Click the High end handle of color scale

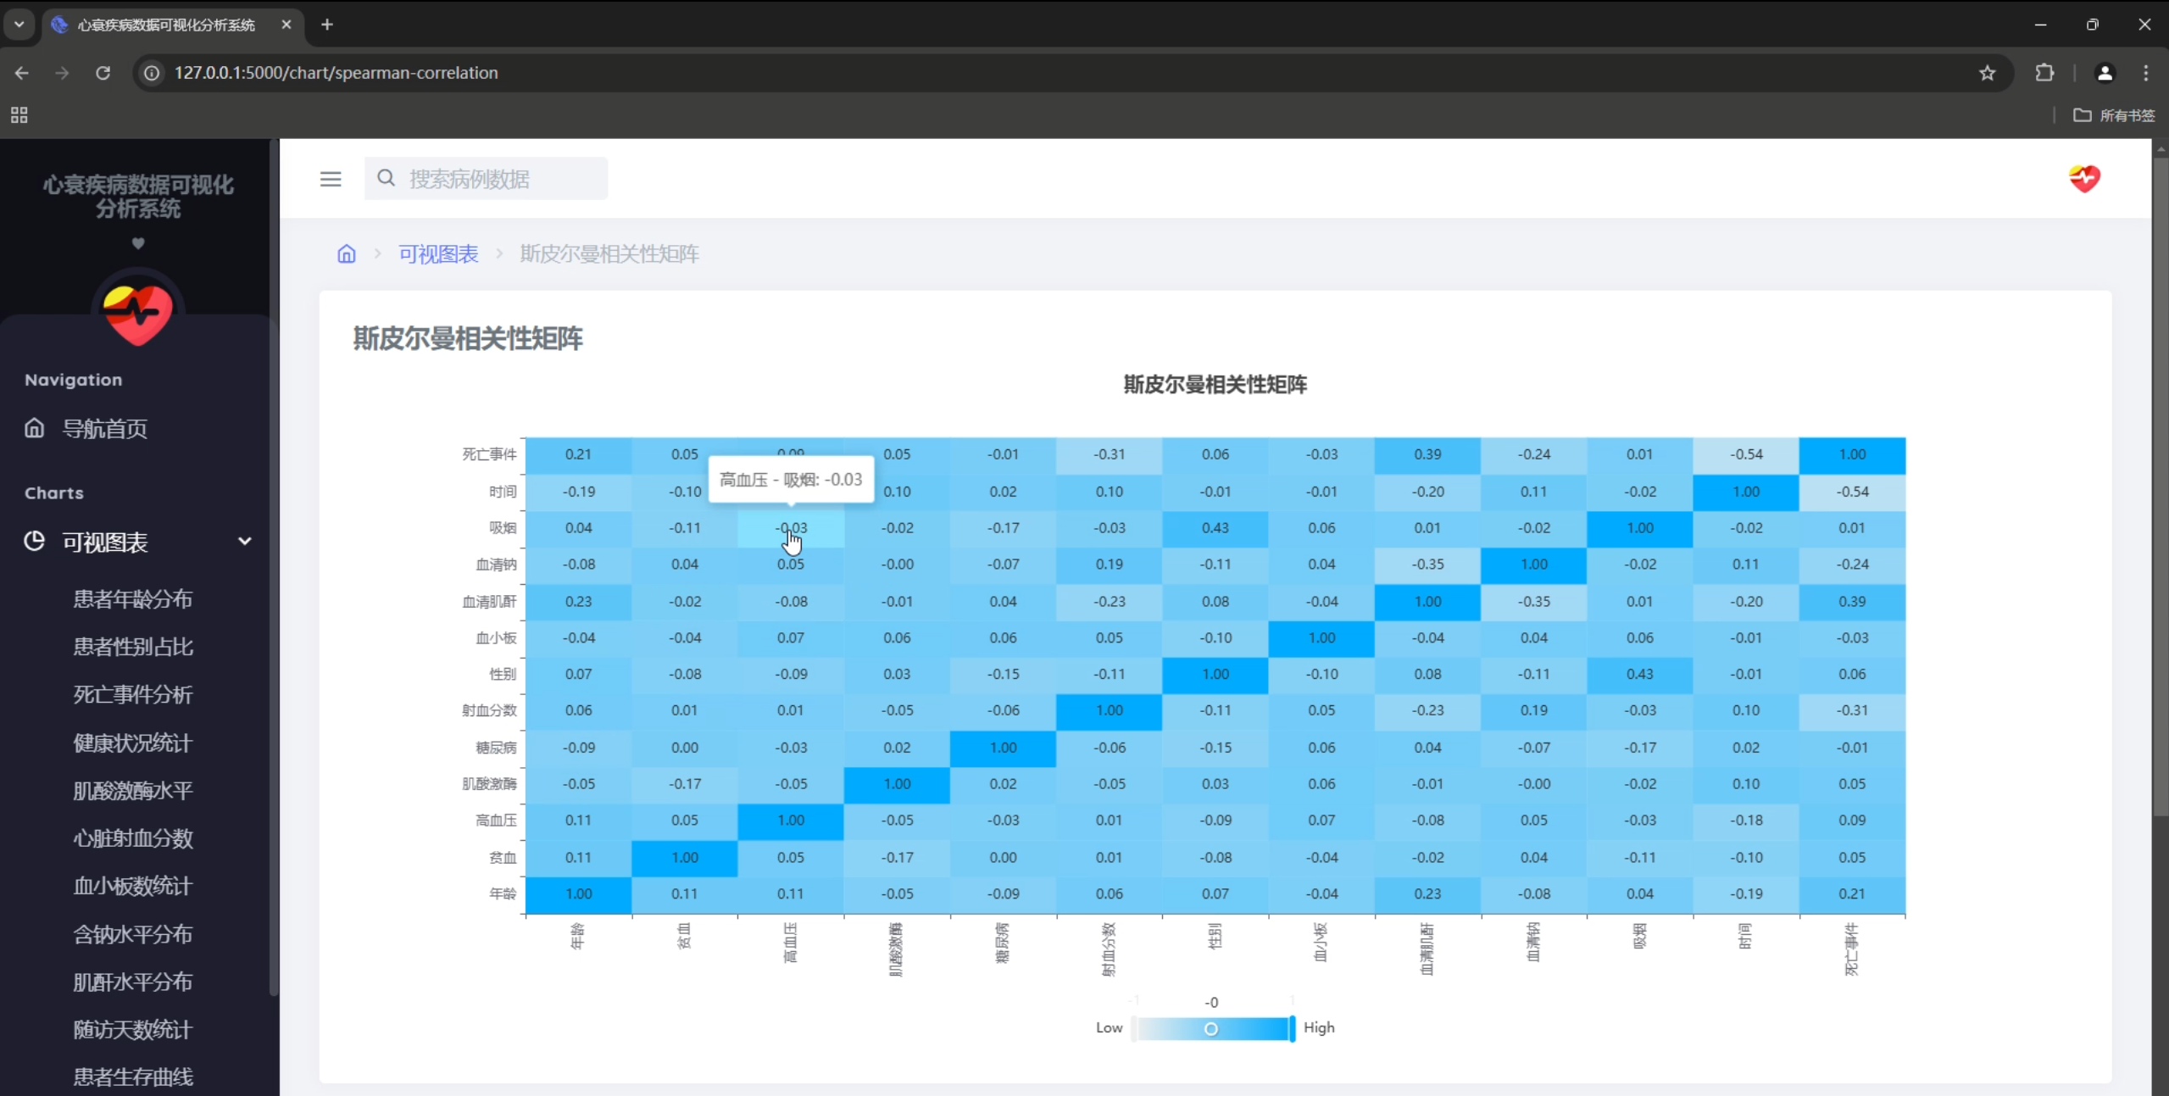click(x=1292, y=1028)
